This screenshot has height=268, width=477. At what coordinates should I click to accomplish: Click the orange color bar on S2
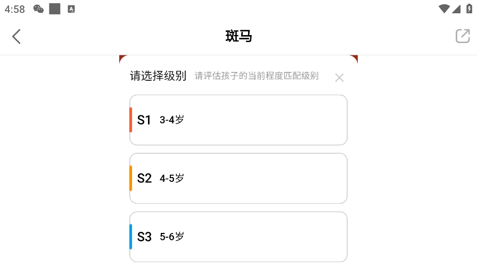tap(131, 178)
